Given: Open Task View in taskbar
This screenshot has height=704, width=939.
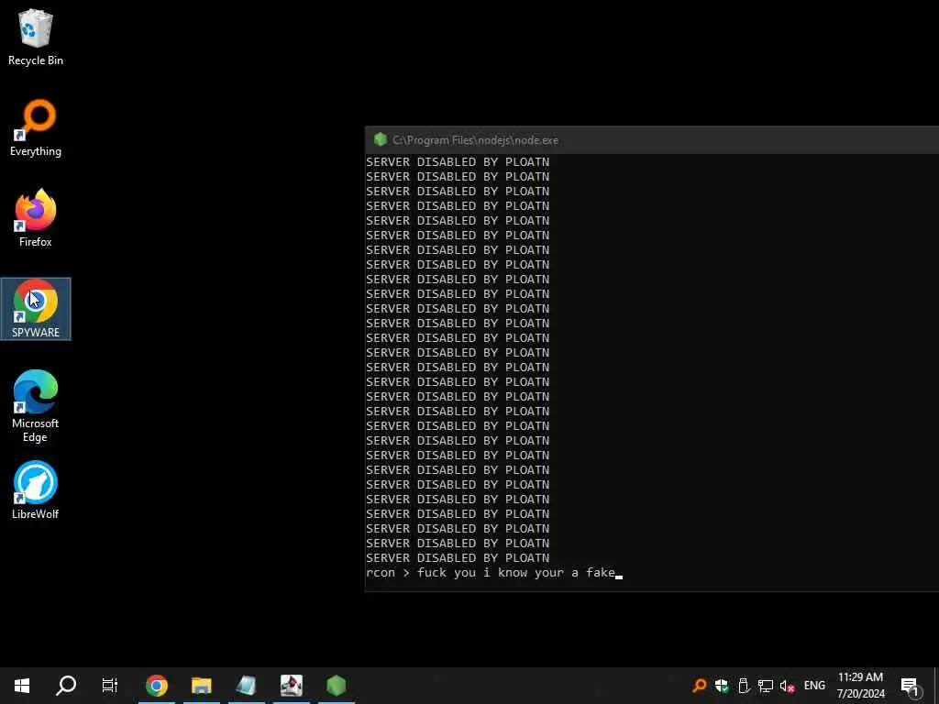Looking at the screenshot, I should 110,686.
